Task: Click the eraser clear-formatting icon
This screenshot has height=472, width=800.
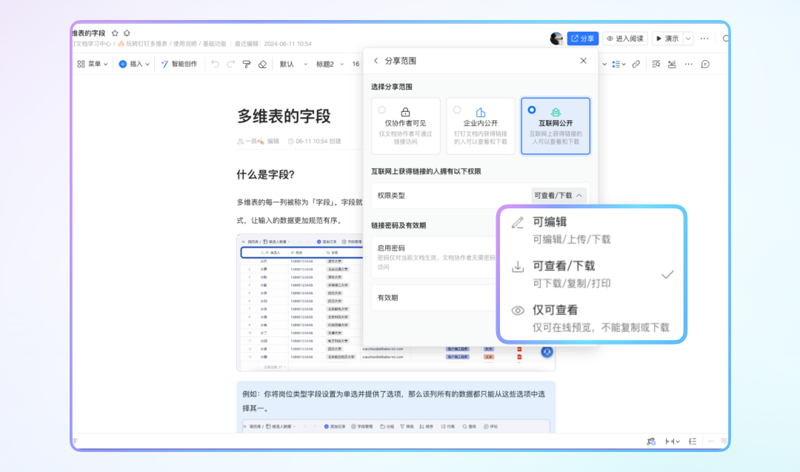Action: pyautogui.click(x=262, y=64)
